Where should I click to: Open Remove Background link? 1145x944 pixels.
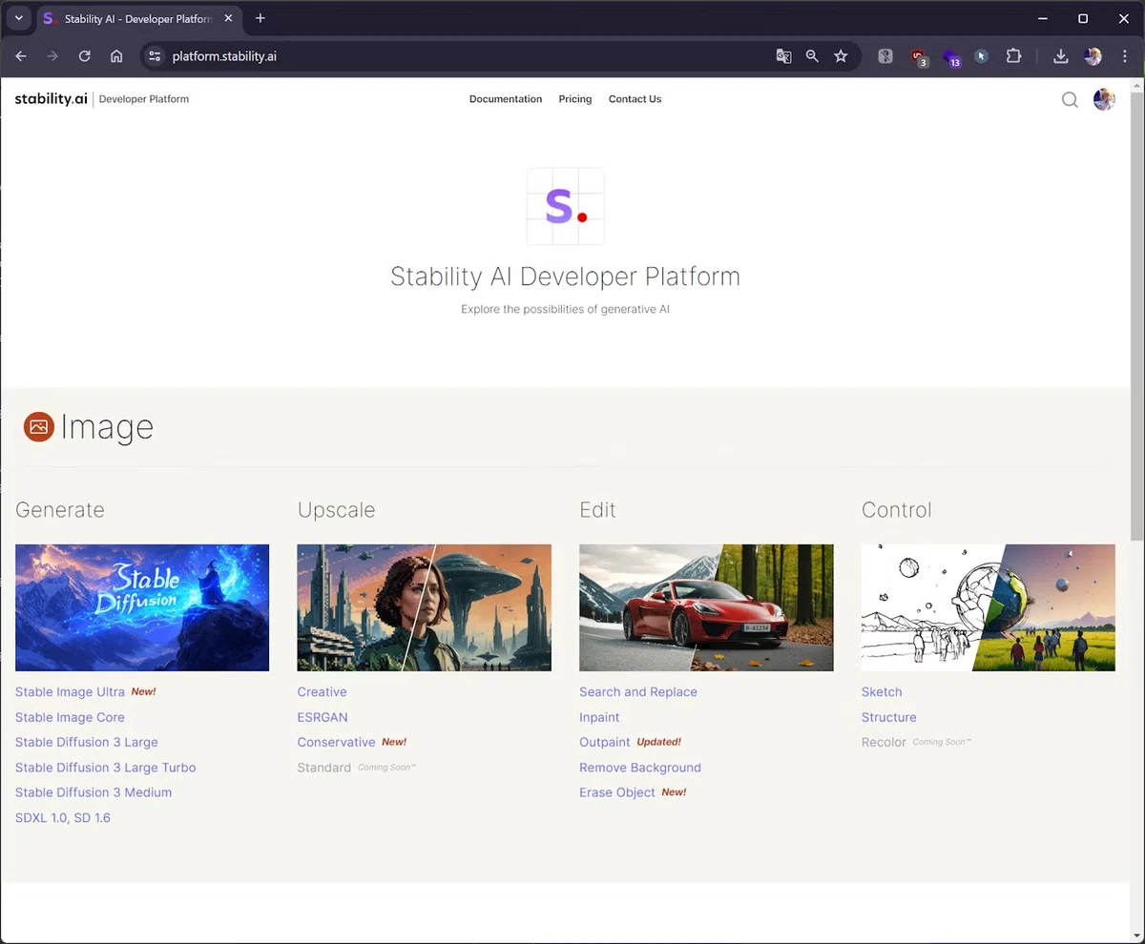pyautogui.click(x=640, y=768)
